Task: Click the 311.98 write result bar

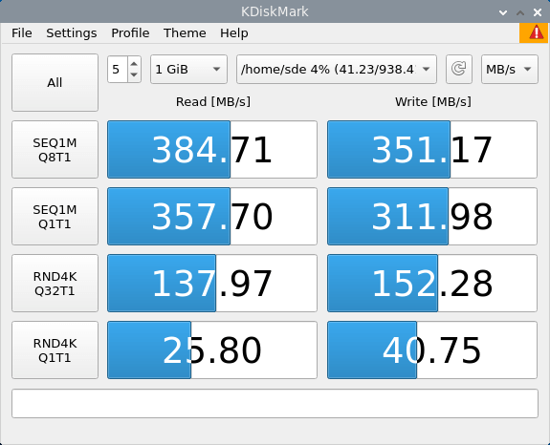Action: [x=432, y=217]
